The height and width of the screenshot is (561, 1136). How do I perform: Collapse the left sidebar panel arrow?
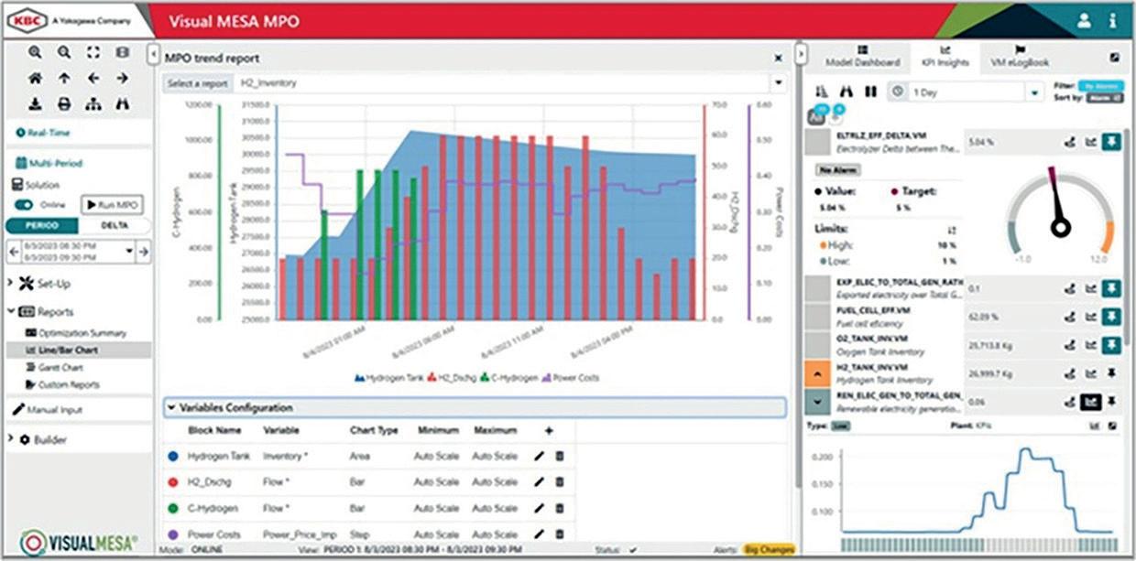[152, 53]
